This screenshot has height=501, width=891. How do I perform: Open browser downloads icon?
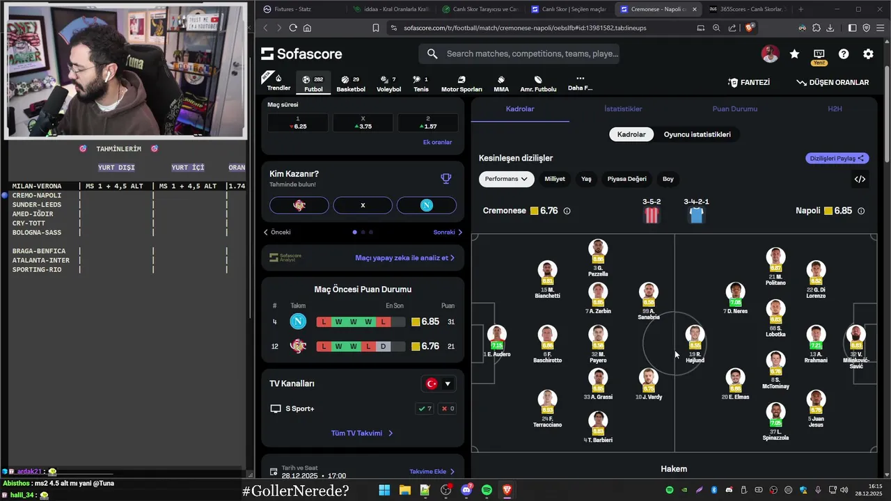[x=830, y=28]
